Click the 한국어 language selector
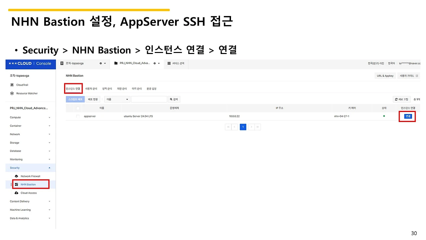The image size is (426, 240). coord(391,63)
